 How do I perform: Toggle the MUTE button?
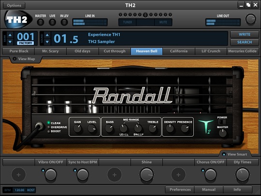163,22
